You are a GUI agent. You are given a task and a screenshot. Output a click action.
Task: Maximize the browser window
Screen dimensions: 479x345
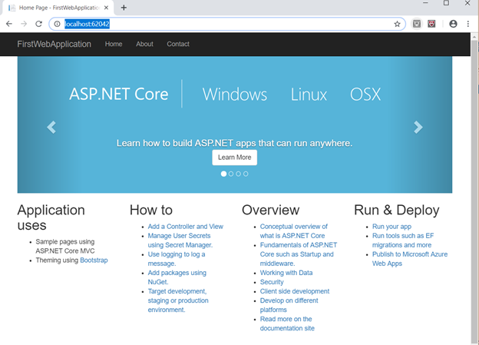446,3
